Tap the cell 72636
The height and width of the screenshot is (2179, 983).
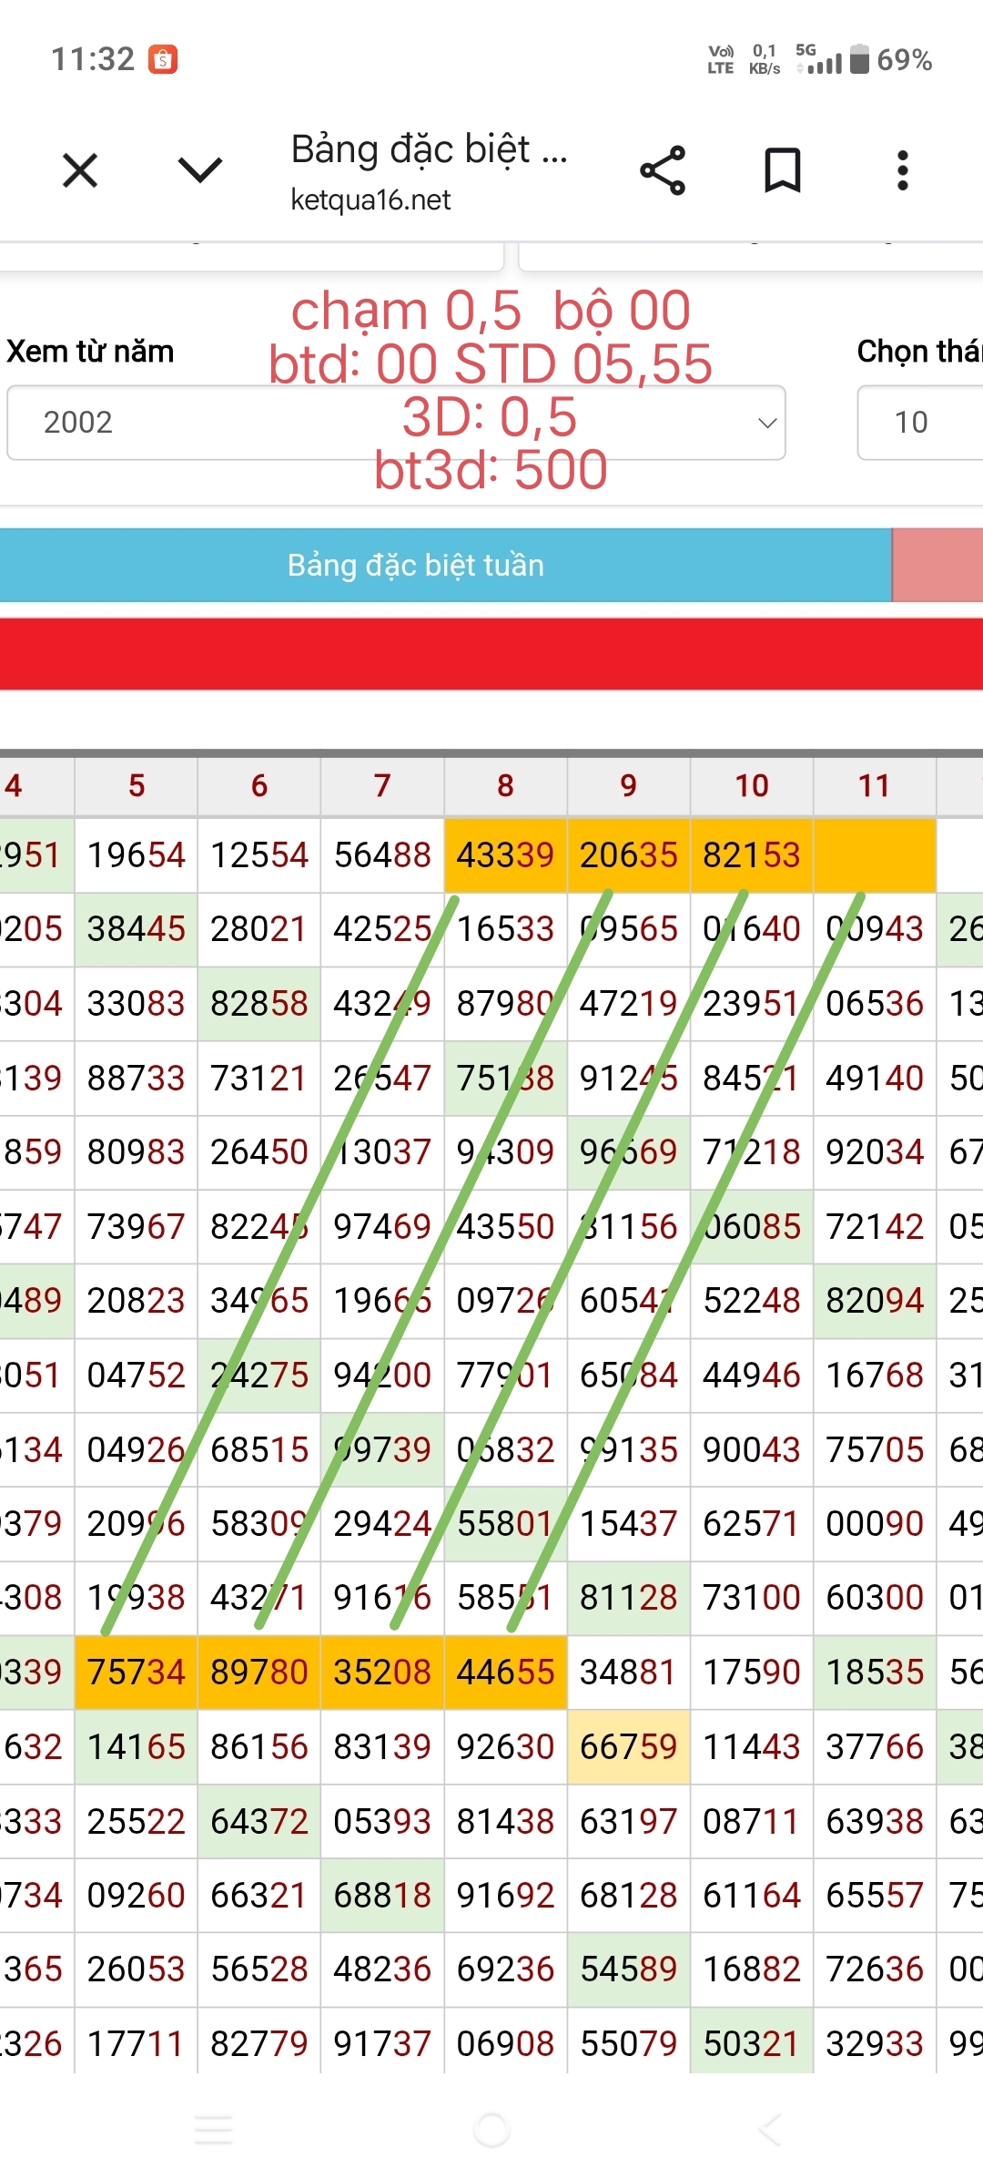pos(875,1969)
